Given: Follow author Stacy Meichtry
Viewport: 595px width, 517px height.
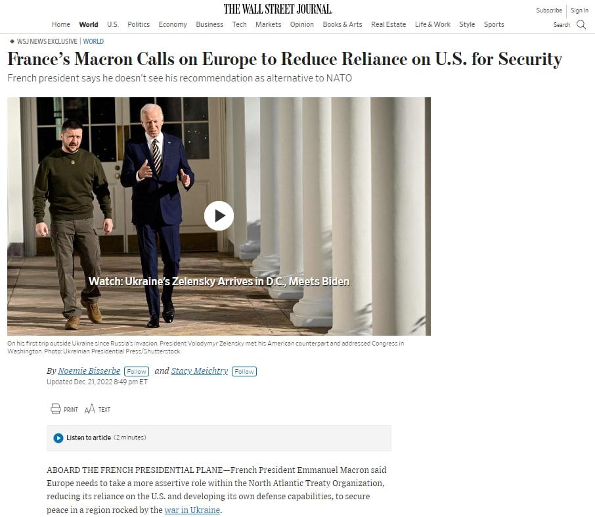Looking at the screenshot, I should (x=244, y=371).
